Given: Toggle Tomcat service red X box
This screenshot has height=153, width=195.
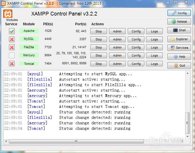Looking at the screenshot, I should 12,64.
